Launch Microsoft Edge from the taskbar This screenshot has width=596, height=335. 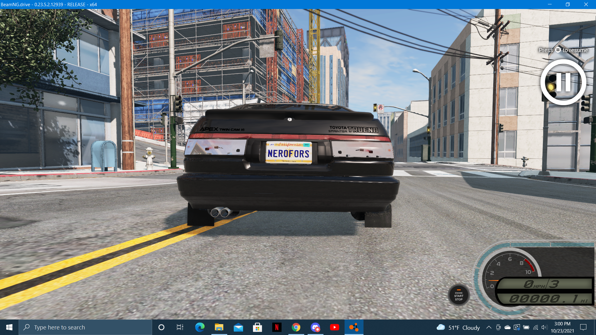pos(200,327)
